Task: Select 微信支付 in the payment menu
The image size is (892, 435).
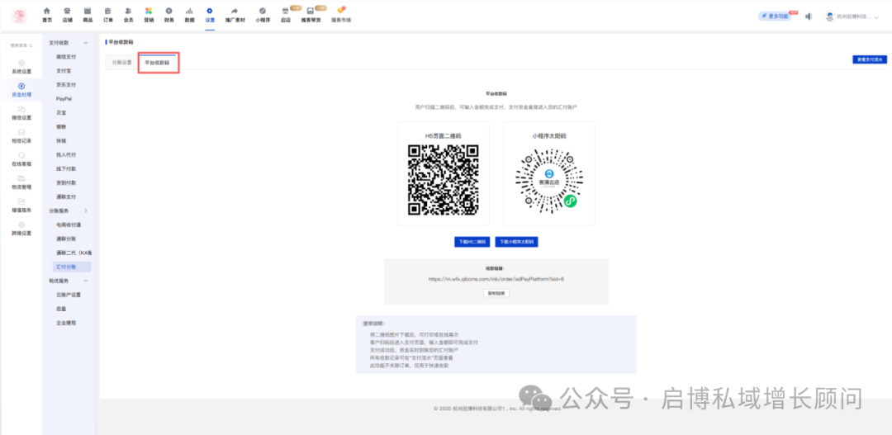Action: (66, 56)
